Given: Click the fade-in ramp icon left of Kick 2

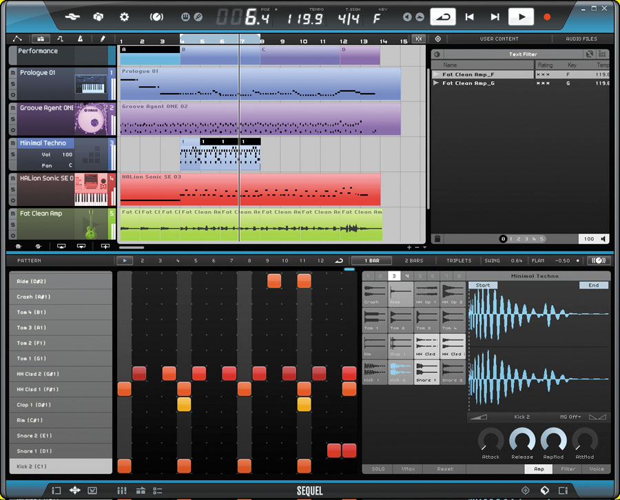Looking at the screenshot, I should 478,417.
